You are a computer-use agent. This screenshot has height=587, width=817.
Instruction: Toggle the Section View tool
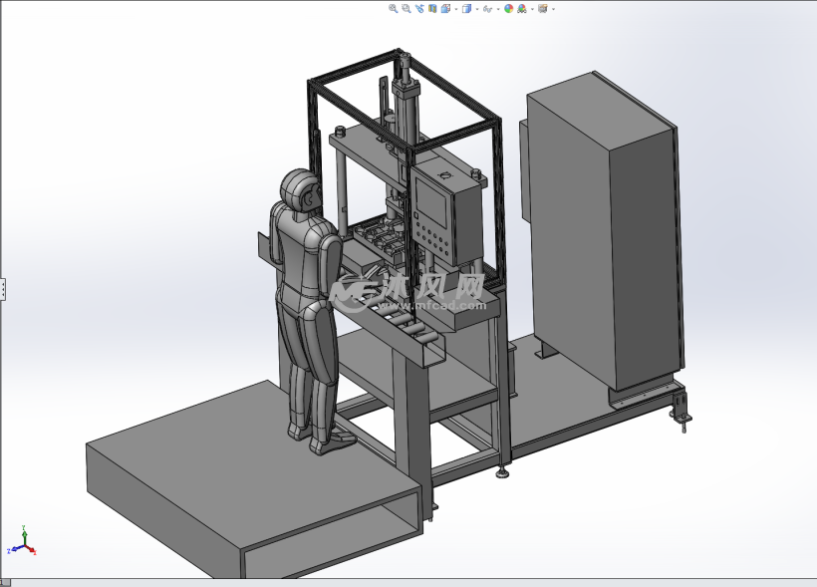(431, 8)
